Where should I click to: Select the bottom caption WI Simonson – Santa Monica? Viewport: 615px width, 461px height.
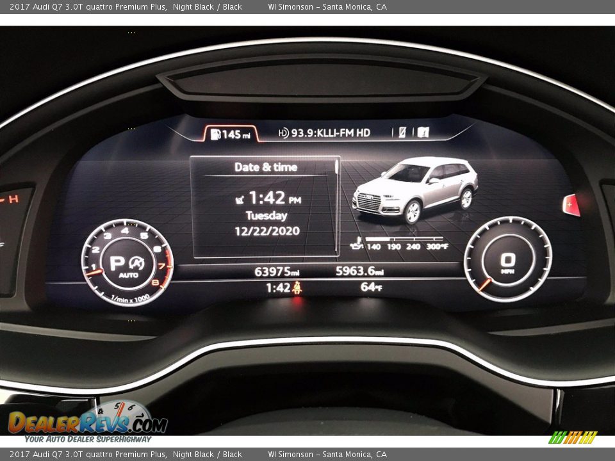click(327, 455)
